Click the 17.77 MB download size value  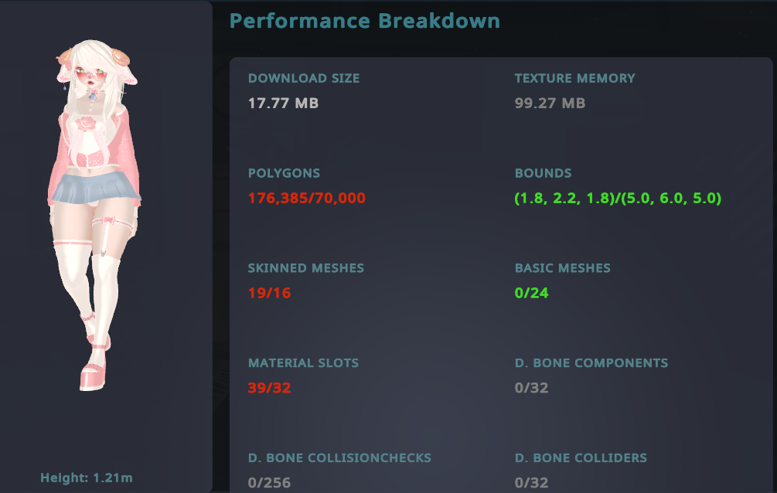[283, 103]
